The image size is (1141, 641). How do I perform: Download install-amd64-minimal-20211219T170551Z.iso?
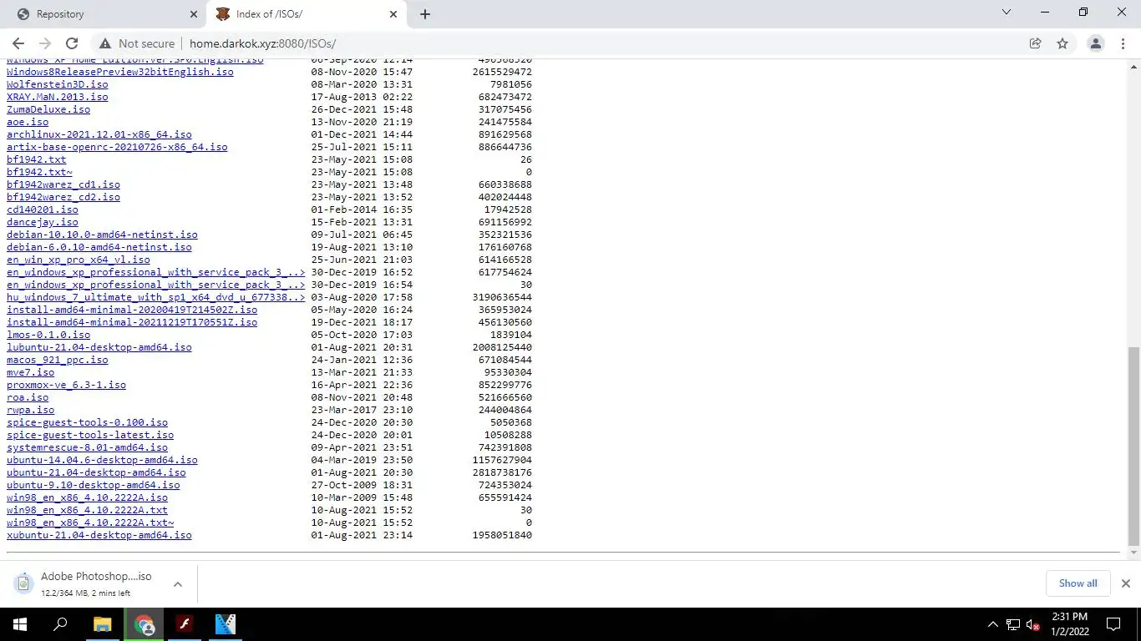pyautogui.click(x=132, y=322)
